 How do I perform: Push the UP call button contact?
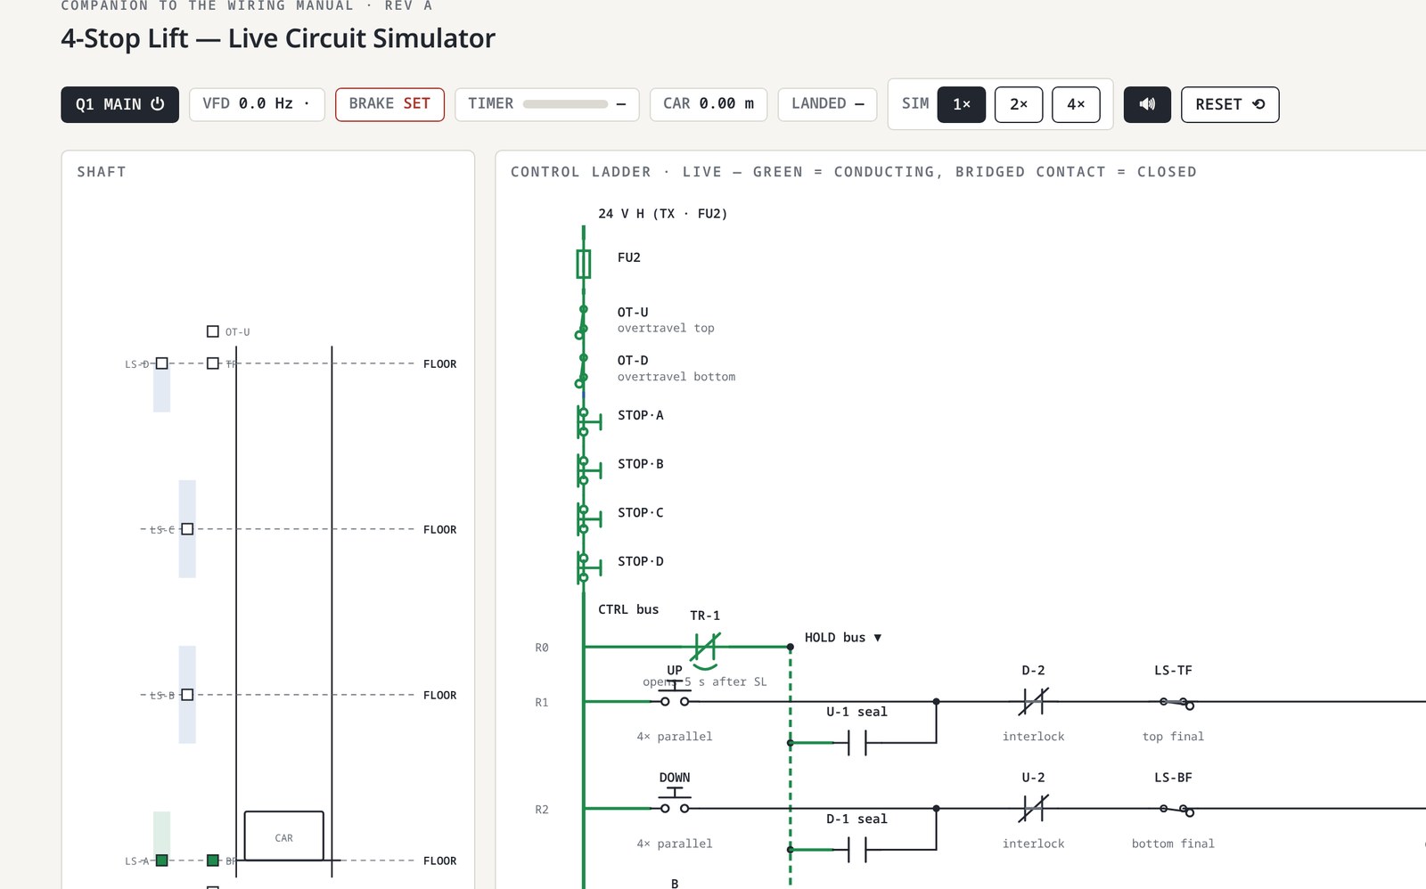[675, 695]
